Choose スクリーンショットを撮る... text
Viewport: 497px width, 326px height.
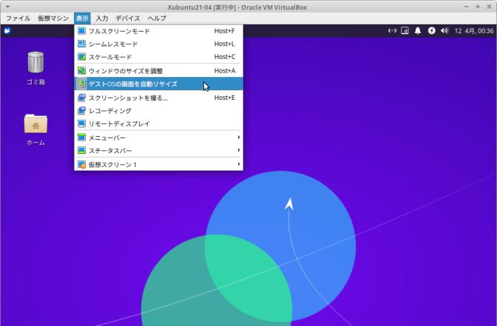click(x=128, y=98)
